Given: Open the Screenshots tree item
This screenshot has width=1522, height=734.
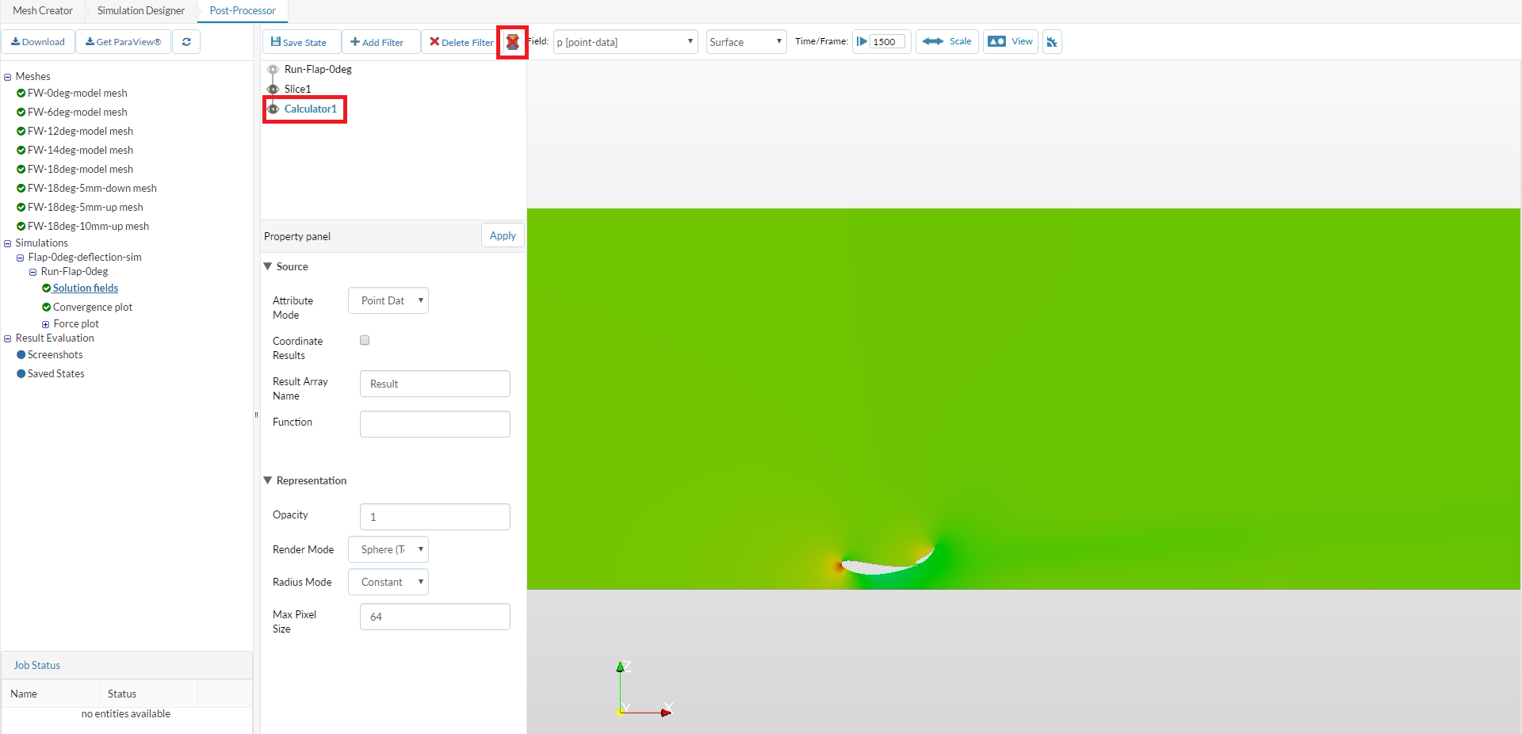Looking at the screenshot, I should click(55, 355).
